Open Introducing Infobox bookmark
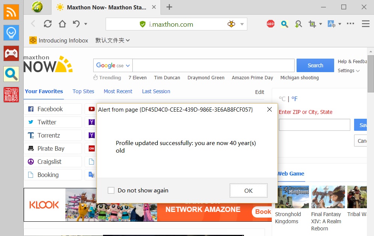The image size is (374, 236). [59, 40]
